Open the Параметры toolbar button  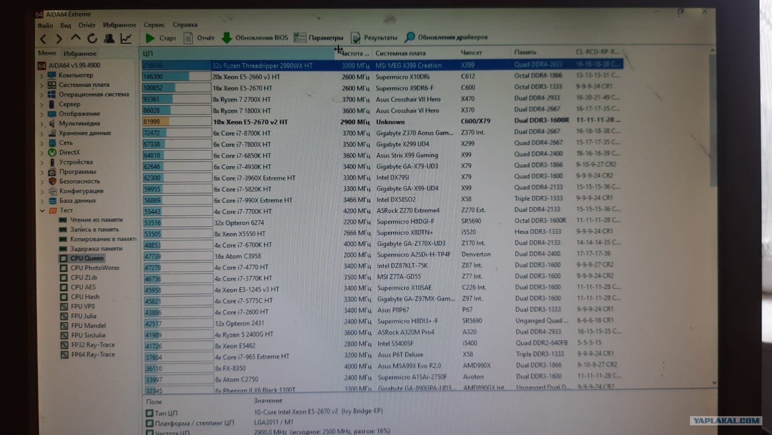(x=318, y=38)
